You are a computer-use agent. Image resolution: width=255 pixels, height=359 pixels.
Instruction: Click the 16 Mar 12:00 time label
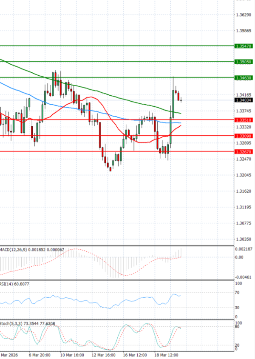tap(136, 354)
